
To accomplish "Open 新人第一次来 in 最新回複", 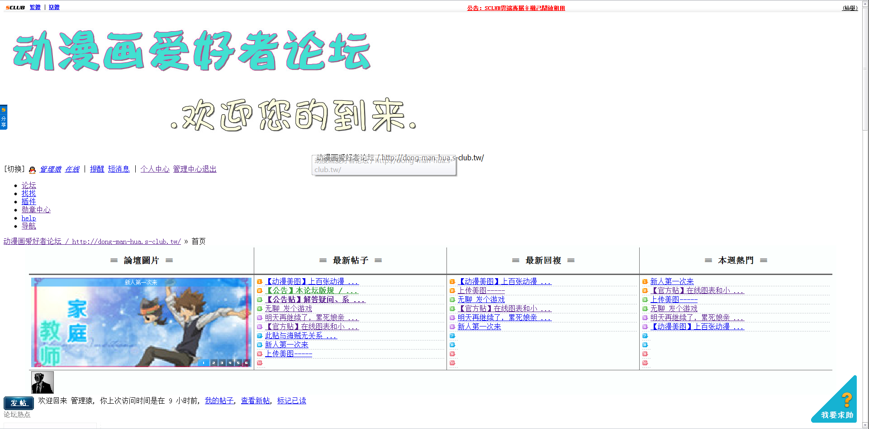I will click(480, 326).
